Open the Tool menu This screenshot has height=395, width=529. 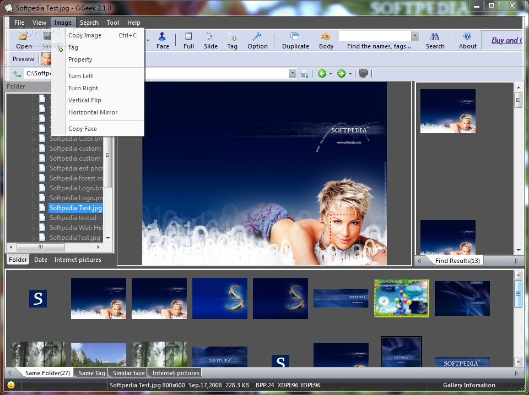(112, 23)
